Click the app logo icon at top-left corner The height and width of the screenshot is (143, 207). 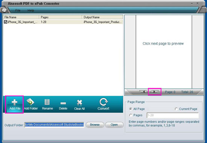click(x=5, y=10)
